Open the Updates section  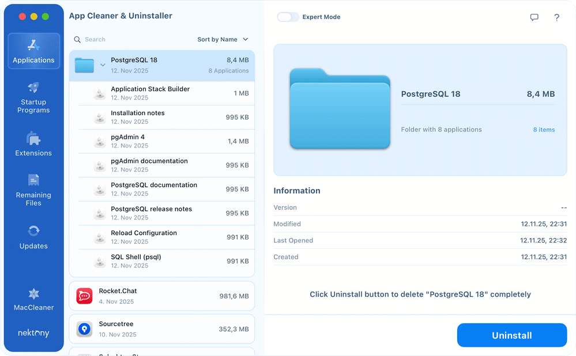pyautogui.click(x=33, y=237)
